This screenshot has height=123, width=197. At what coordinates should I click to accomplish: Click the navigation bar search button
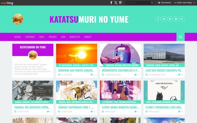click(x=181, y=37)
